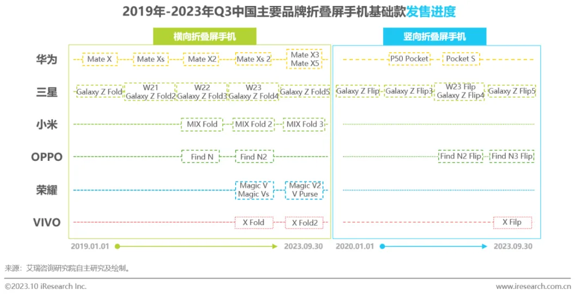The image size is (588, 295).
Task: Click the Galaxy Z Fold5 box
Action: click(304, 92)
